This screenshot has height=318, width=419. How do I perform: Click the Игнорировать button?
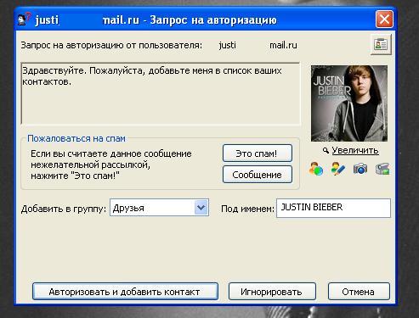(x=272, y=292)
